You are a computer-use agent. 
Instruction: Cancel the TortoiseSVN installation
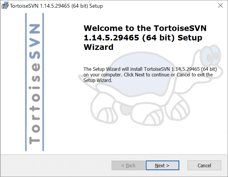[204, 165]
